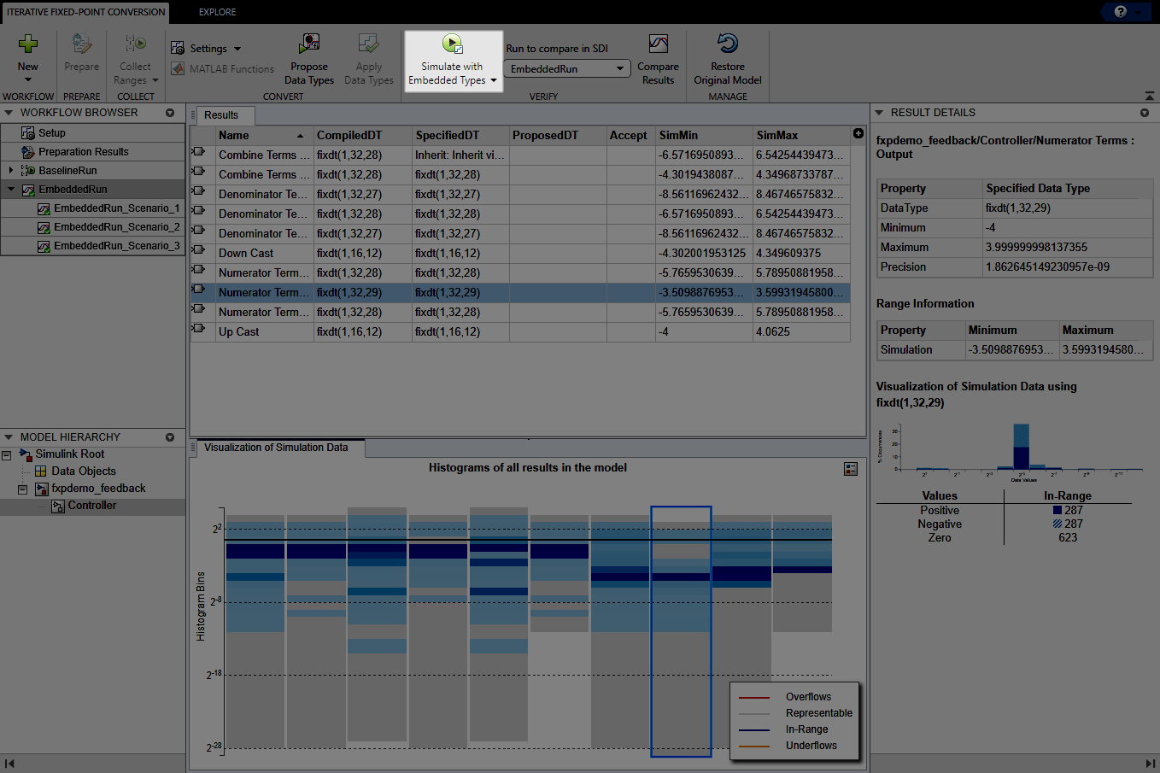Open the Settings dropdown
The width and height of the screenshot is (1160, 773).
211,48
